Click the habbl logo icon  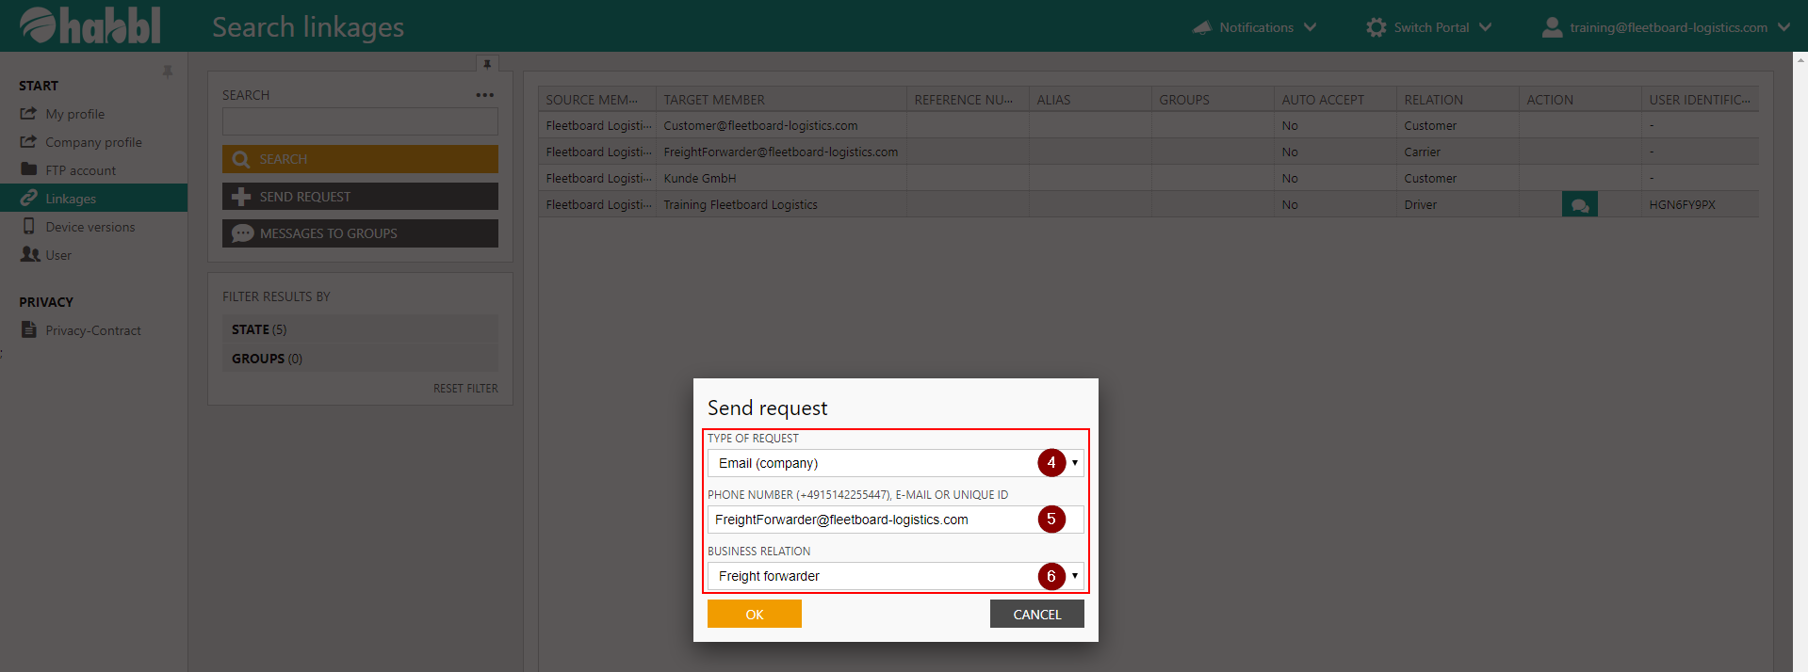click(38, 25)
